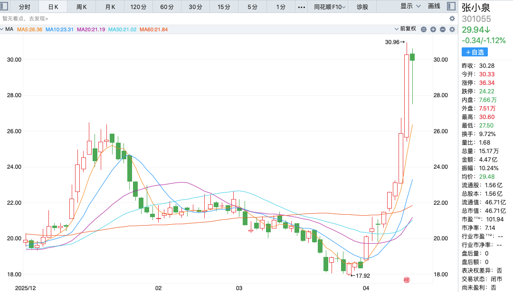Collapse the MA indicator chevron
Viewport: 513px width, 292px height.
point(3,29)
